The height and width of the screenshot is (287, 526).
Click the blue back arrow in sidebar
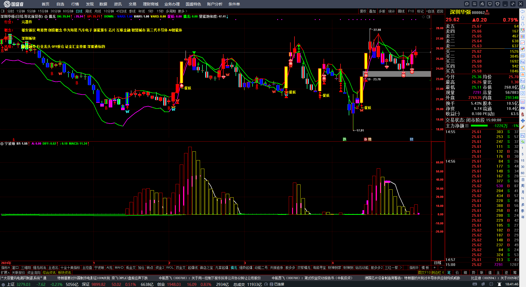point(523,11)
